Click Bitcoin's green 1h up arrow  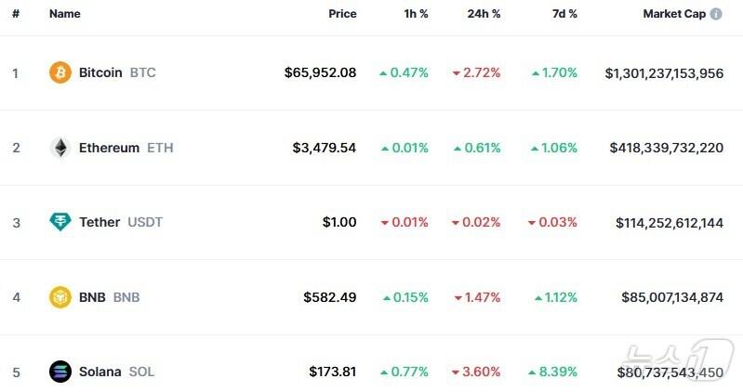pos(384,72)
